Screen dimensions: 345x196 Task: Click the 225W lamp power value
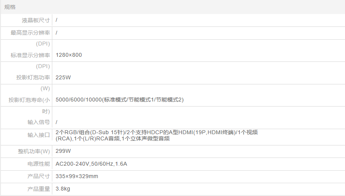(x=63, y=77)
